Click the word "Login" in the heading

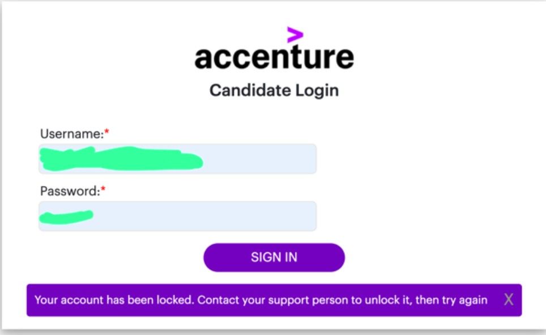(317, 90)
